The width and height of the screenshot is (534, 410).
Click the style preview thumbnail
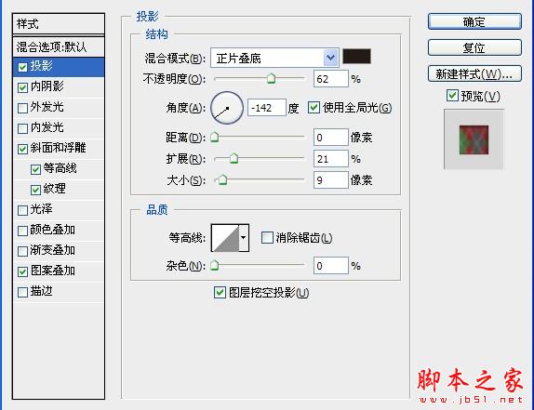[x=474, y=139]
